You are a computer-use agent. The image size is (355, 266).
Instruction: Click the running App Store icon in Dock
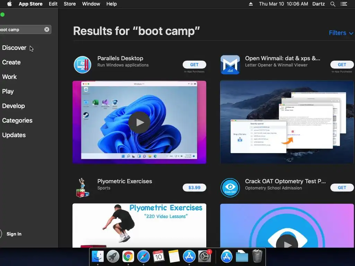click(x=189, y=257)
